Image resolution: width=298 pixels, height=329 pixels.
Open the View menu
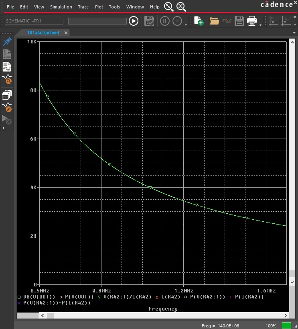[39, 7]
